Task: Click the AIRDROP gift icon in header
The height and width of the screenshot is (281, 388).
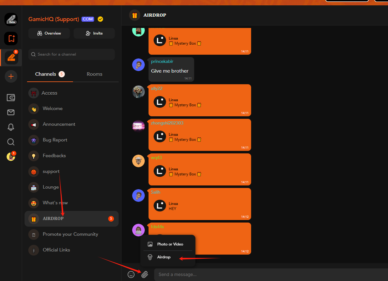Action: pyautogui.click(x=135, y=15)
